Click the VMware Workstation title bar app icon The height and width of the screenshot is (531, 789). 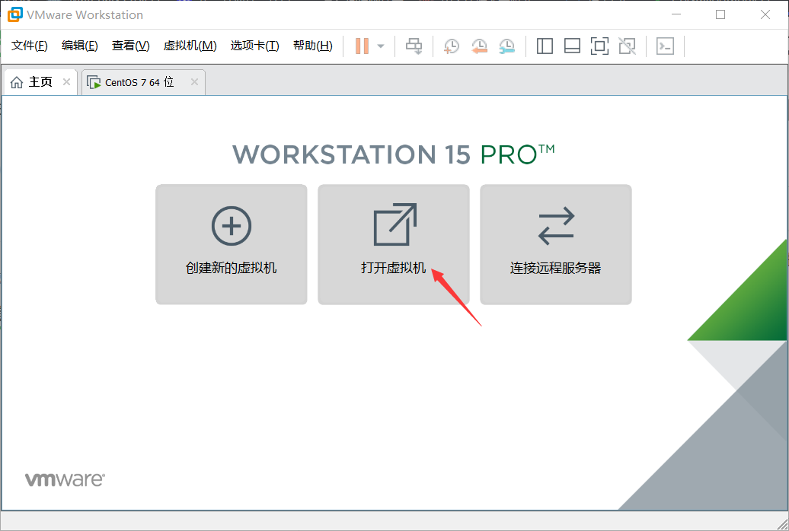click(14, 14)
